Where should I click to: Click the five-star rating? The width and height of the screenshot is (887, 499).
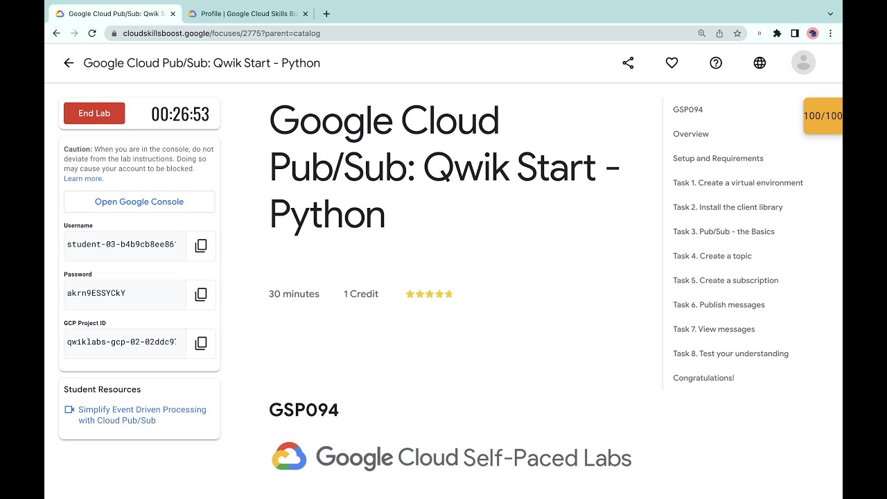[x=429, y=294]
